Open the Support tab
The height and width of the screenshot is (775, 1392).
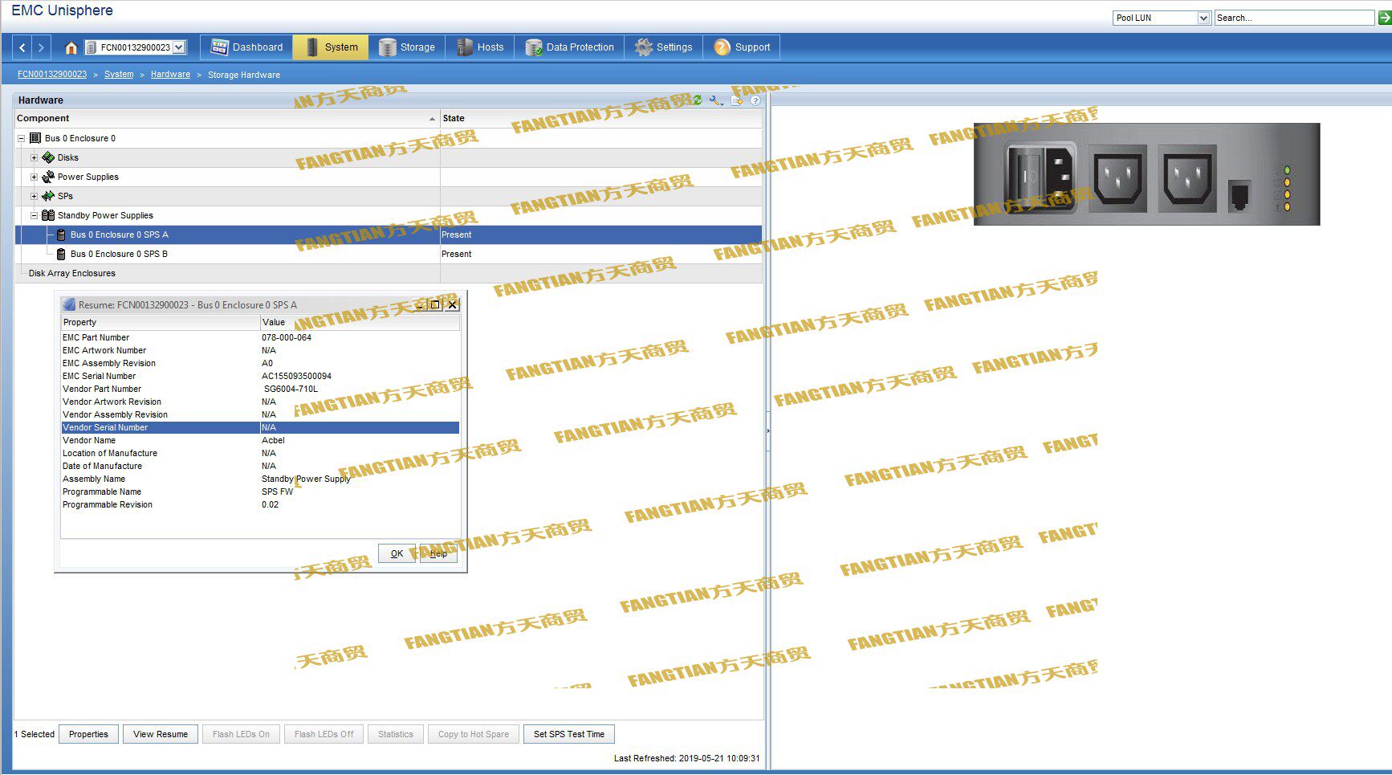pos(742,47)
